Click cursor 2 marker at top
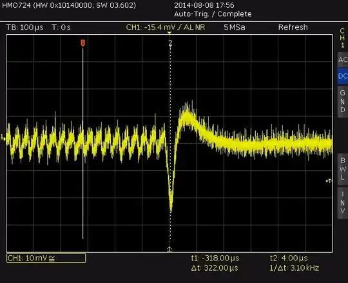The image size is (348, 283). (x=170, y=43)
